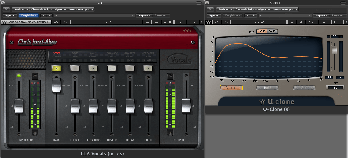
Task: Step to previous setting in Audio 1 header
Action: [x=247, y=15]
